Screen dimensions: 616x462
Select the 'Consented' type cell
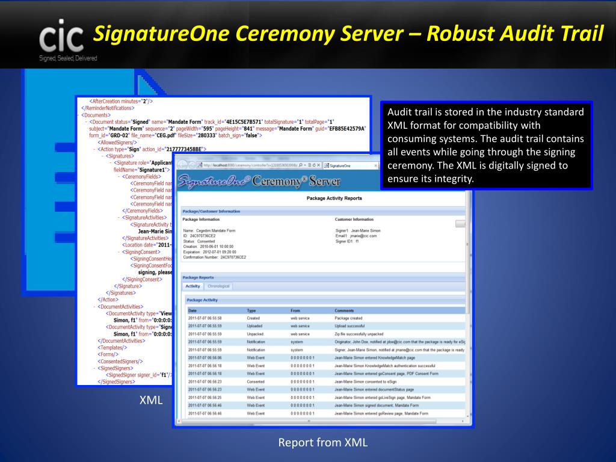[256, 382]
